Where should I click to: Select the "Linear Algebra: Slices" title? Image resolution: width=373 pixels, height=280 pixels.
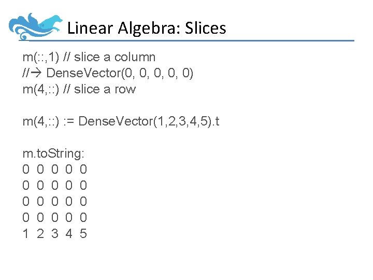(x=147, y=27)
